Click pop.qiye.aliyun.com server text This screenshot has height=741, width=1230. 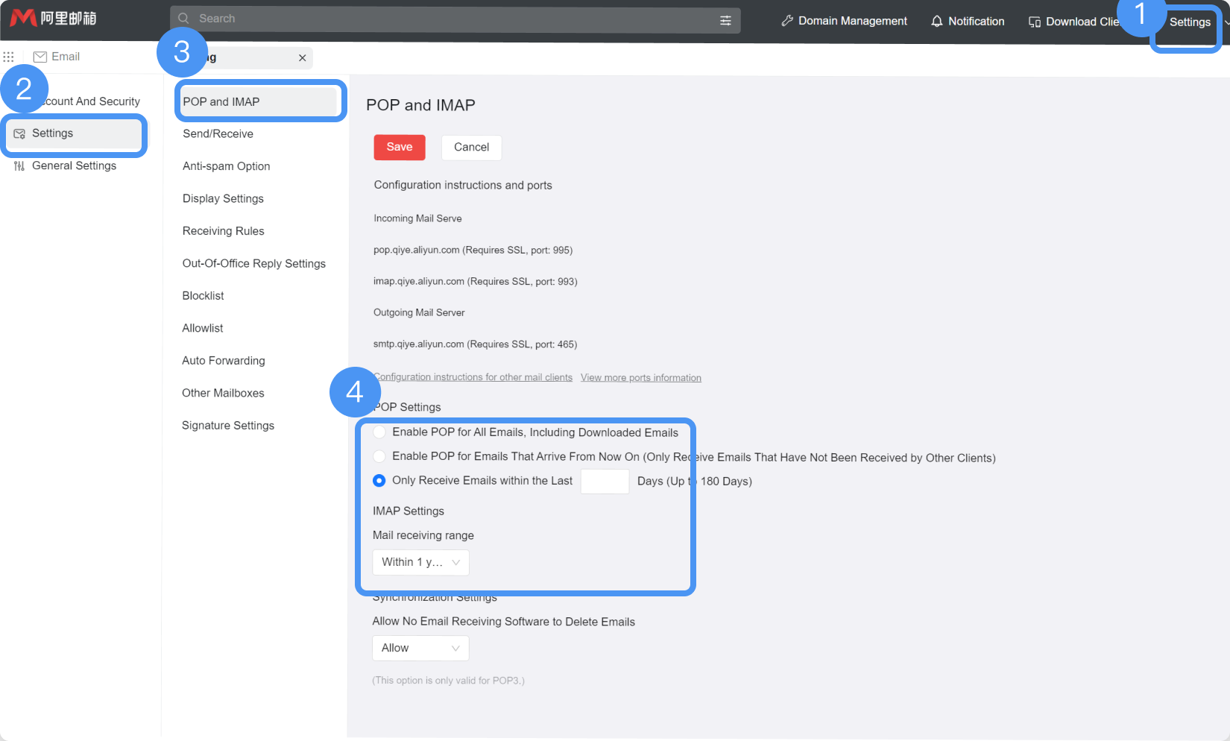coord(473,250)
